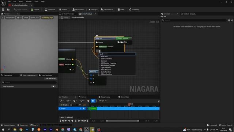Click the Edit Hierarchy button

tap(50, 78)
